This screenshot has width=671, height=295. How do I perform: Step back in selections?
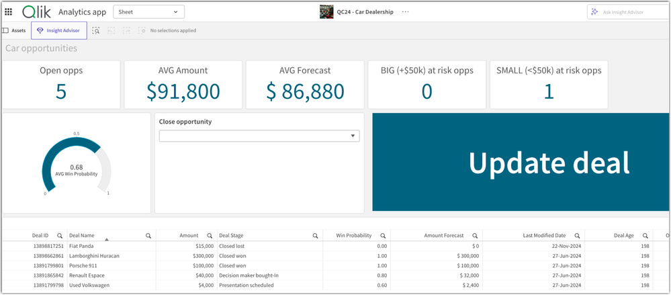(x=111, y=31)
